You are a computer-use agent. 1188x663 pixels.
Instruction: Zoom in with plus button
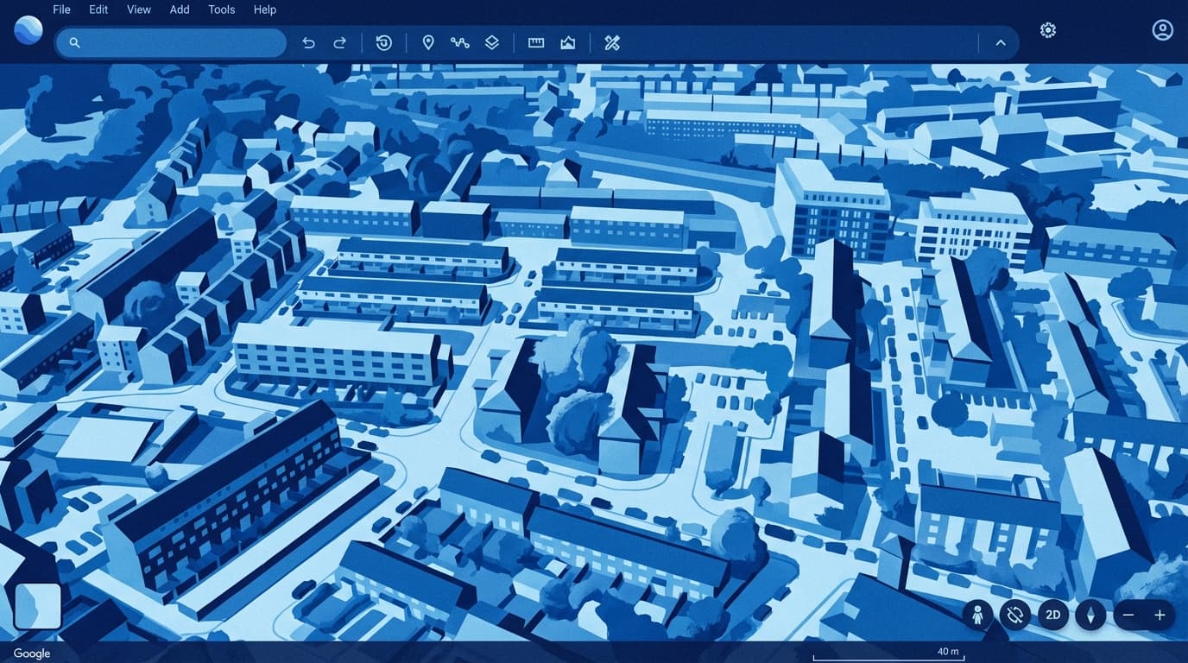coord(1160,615)
